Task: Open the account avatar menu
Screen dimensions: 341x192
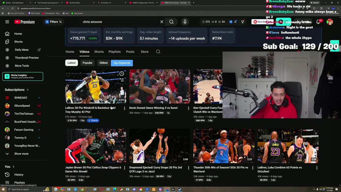Action: 330,22
